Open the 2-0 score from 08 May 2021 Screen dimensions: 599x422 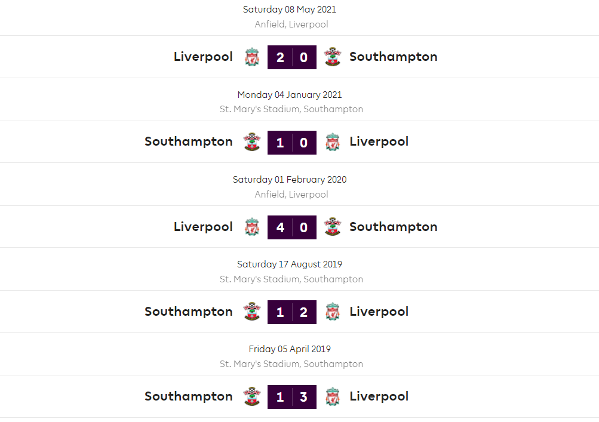[292, 57]
